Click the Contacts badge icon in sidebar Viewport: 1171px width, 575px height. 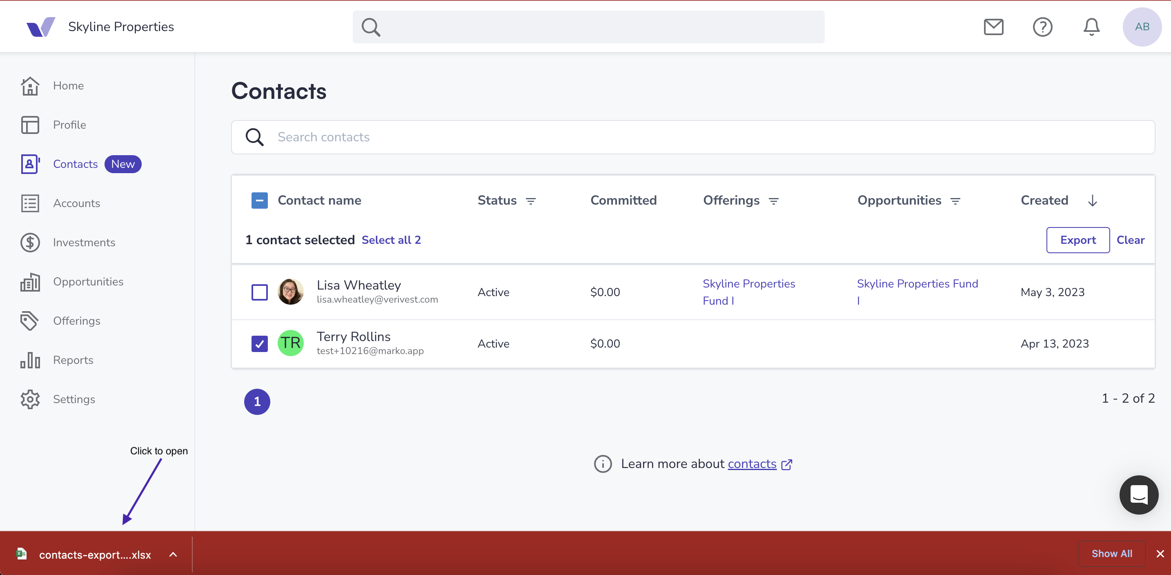(x=30, y=164)
